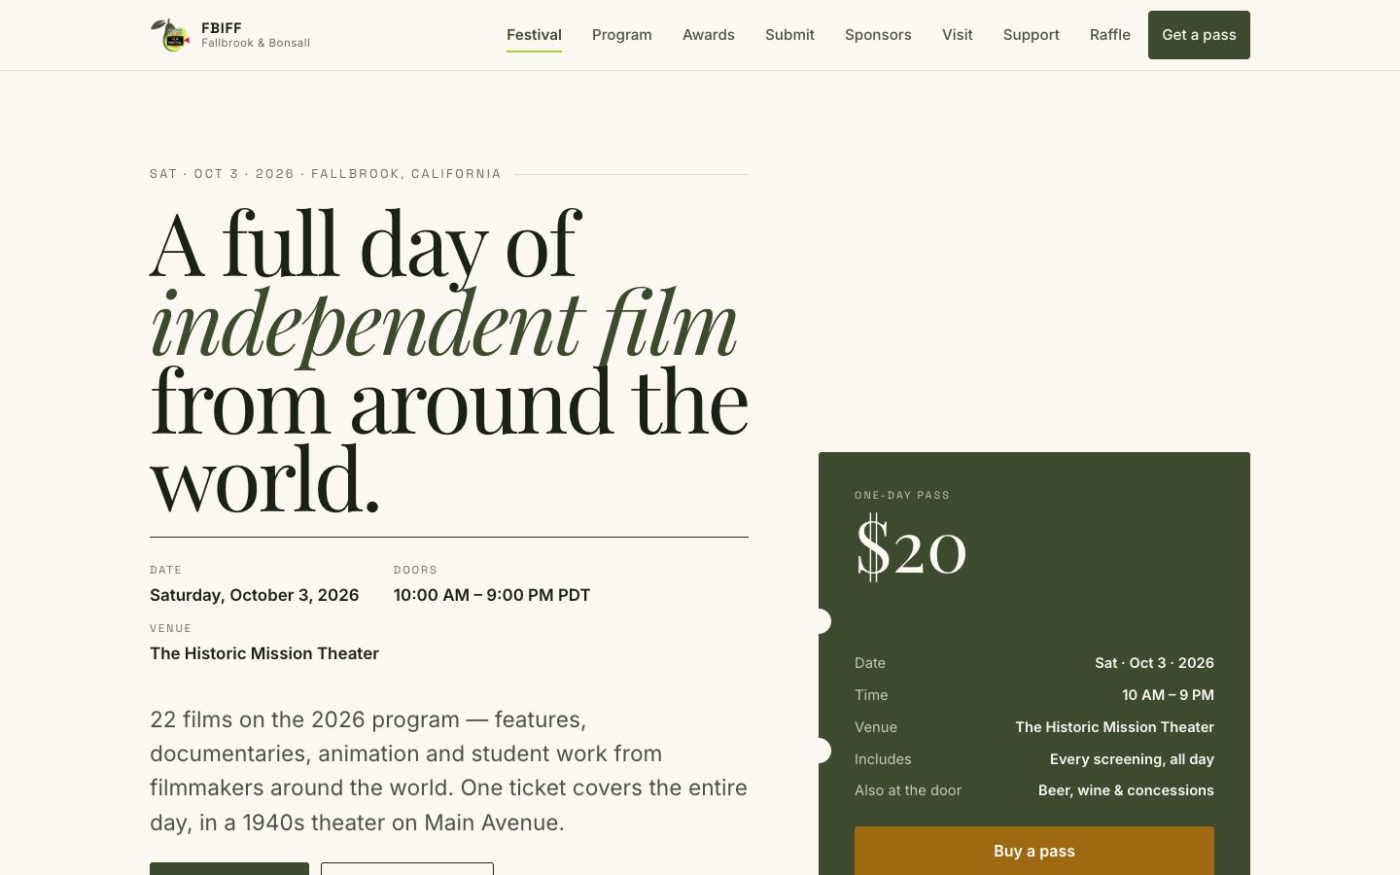The width and height of the screenshot is (1400, 875).
Task: Click the doors time '10:00 AM – 9:00 PM PDT'
Action: pos(492,595)
